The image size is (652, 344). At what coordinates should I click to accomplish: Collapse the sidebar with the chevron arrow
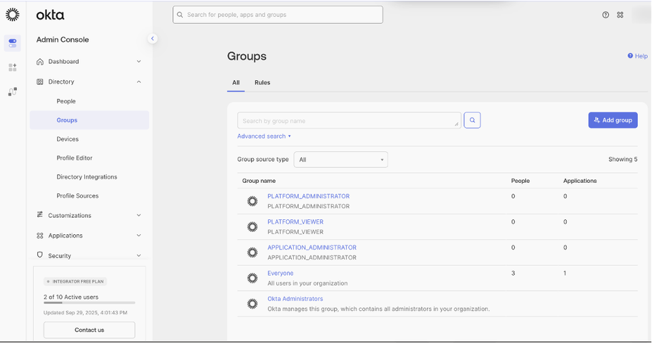[x=153, y=39]
